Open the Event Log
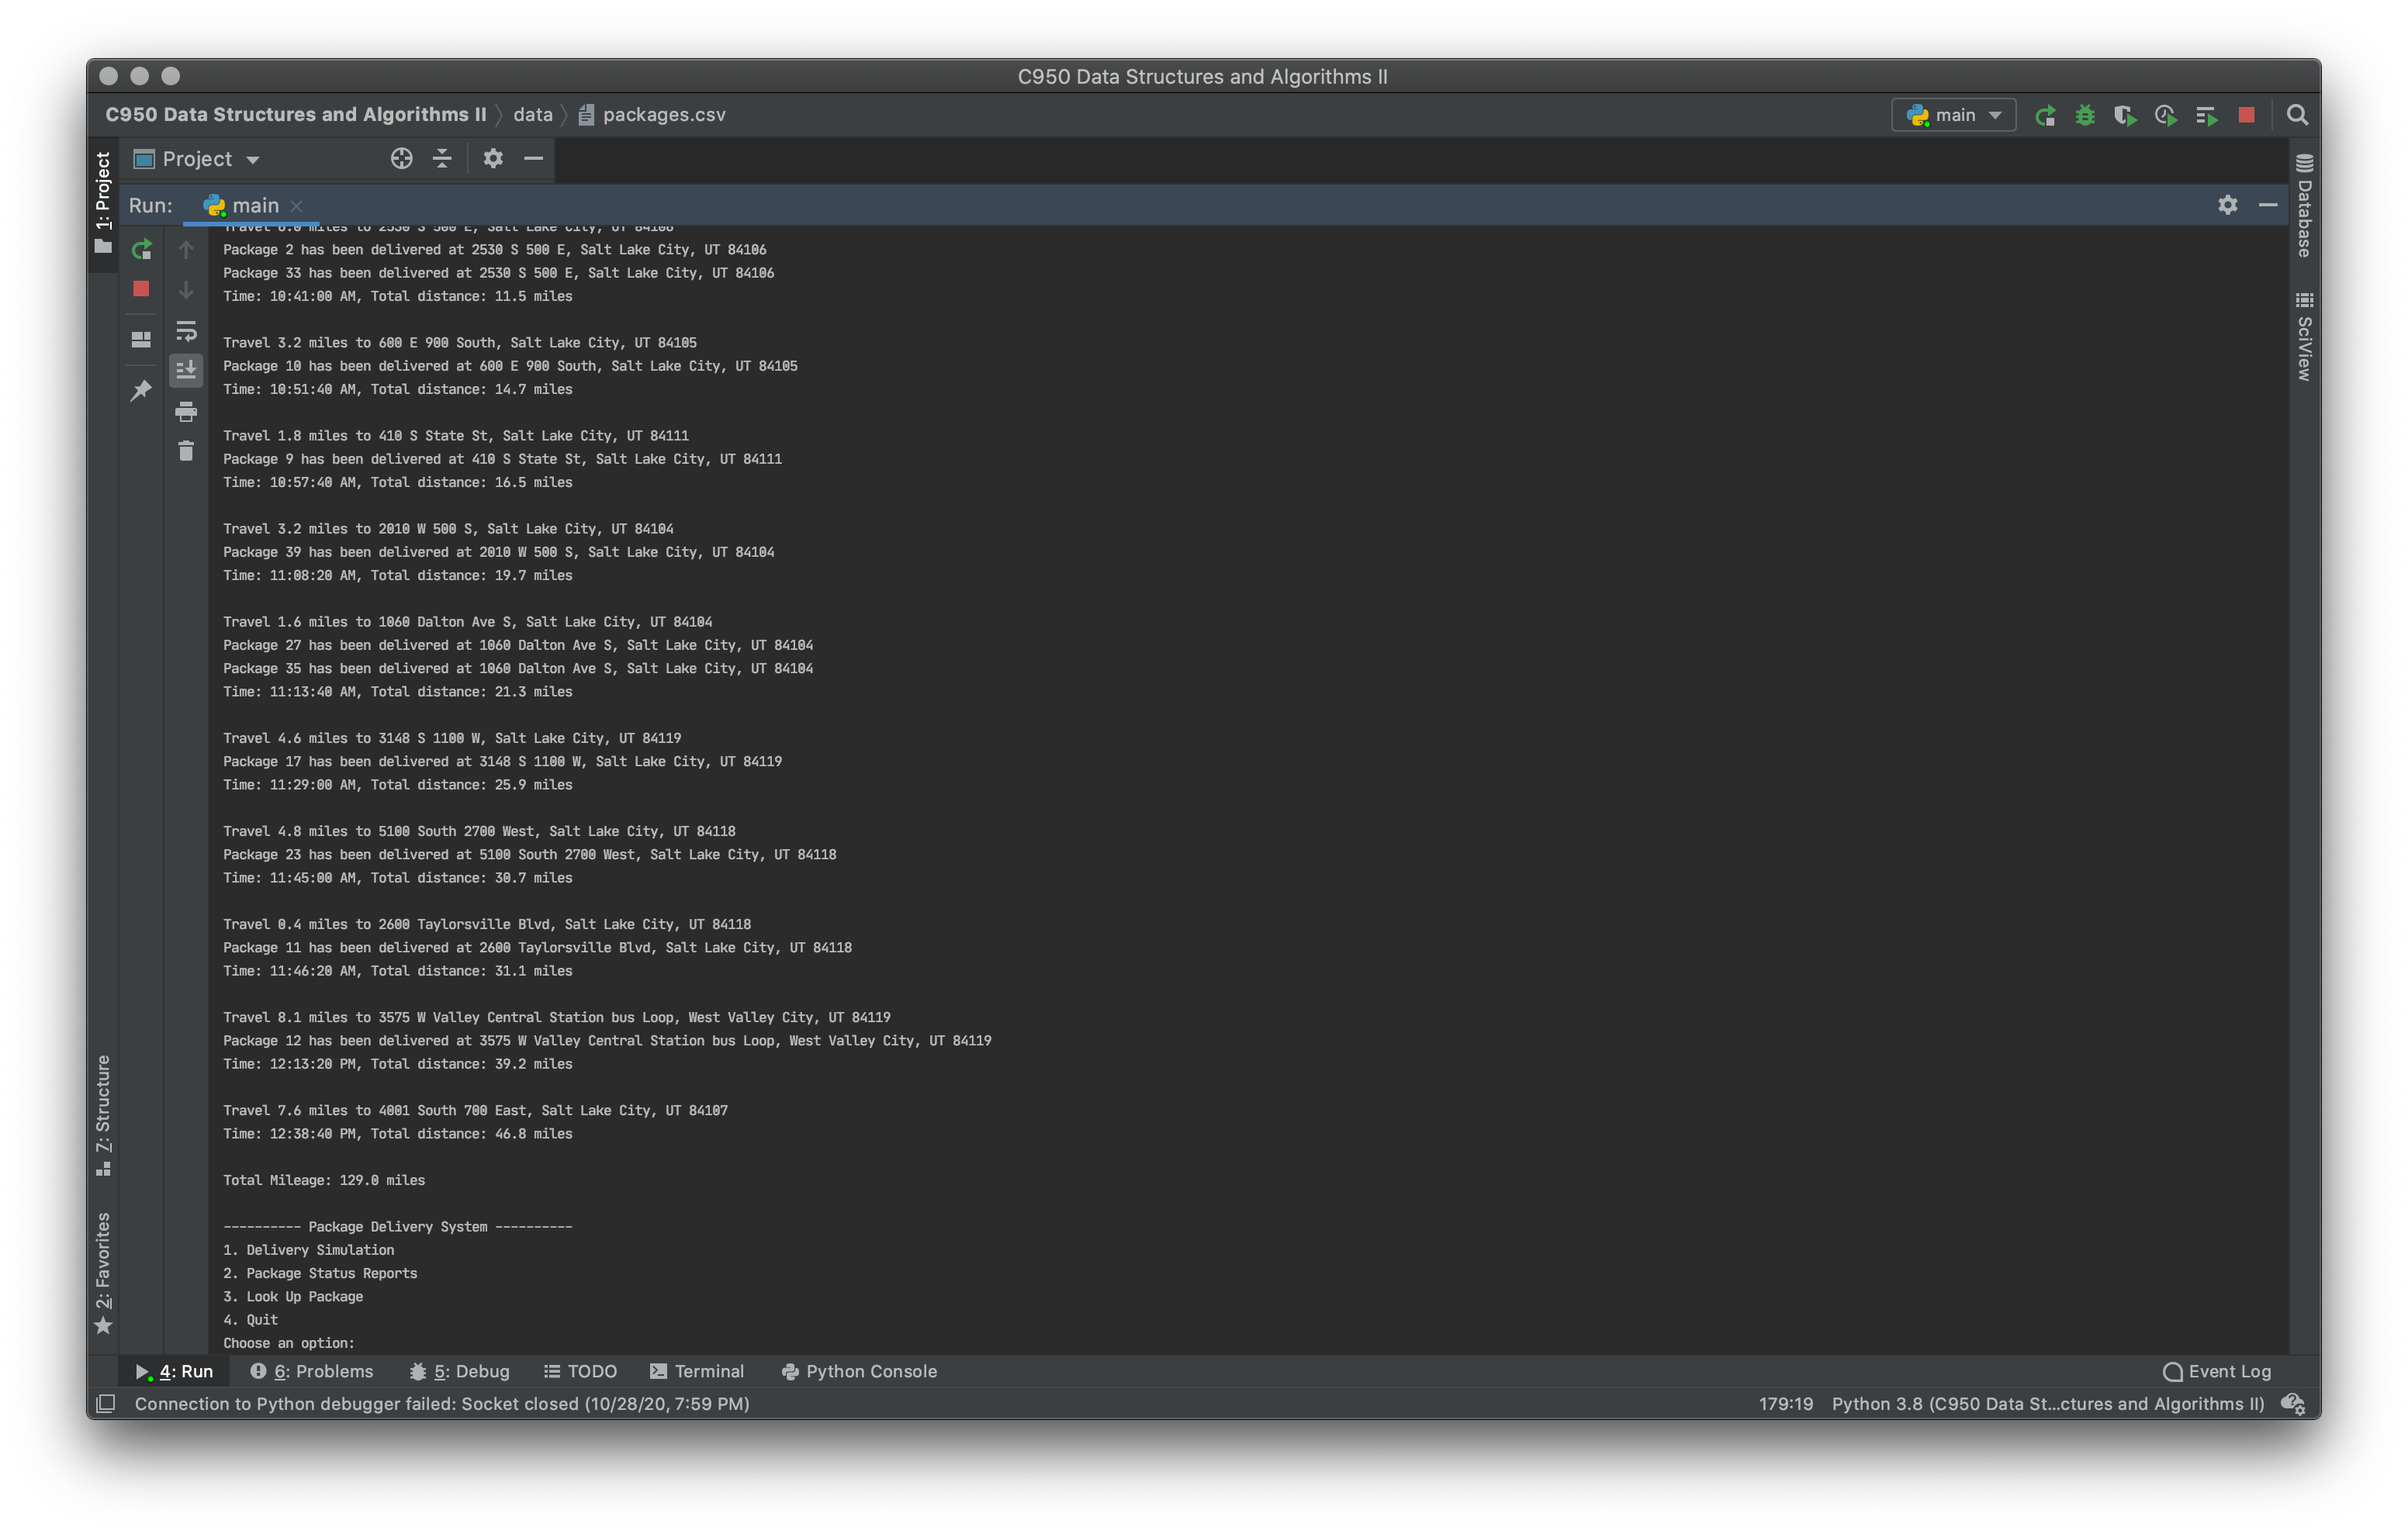 coord(2217,1371)
